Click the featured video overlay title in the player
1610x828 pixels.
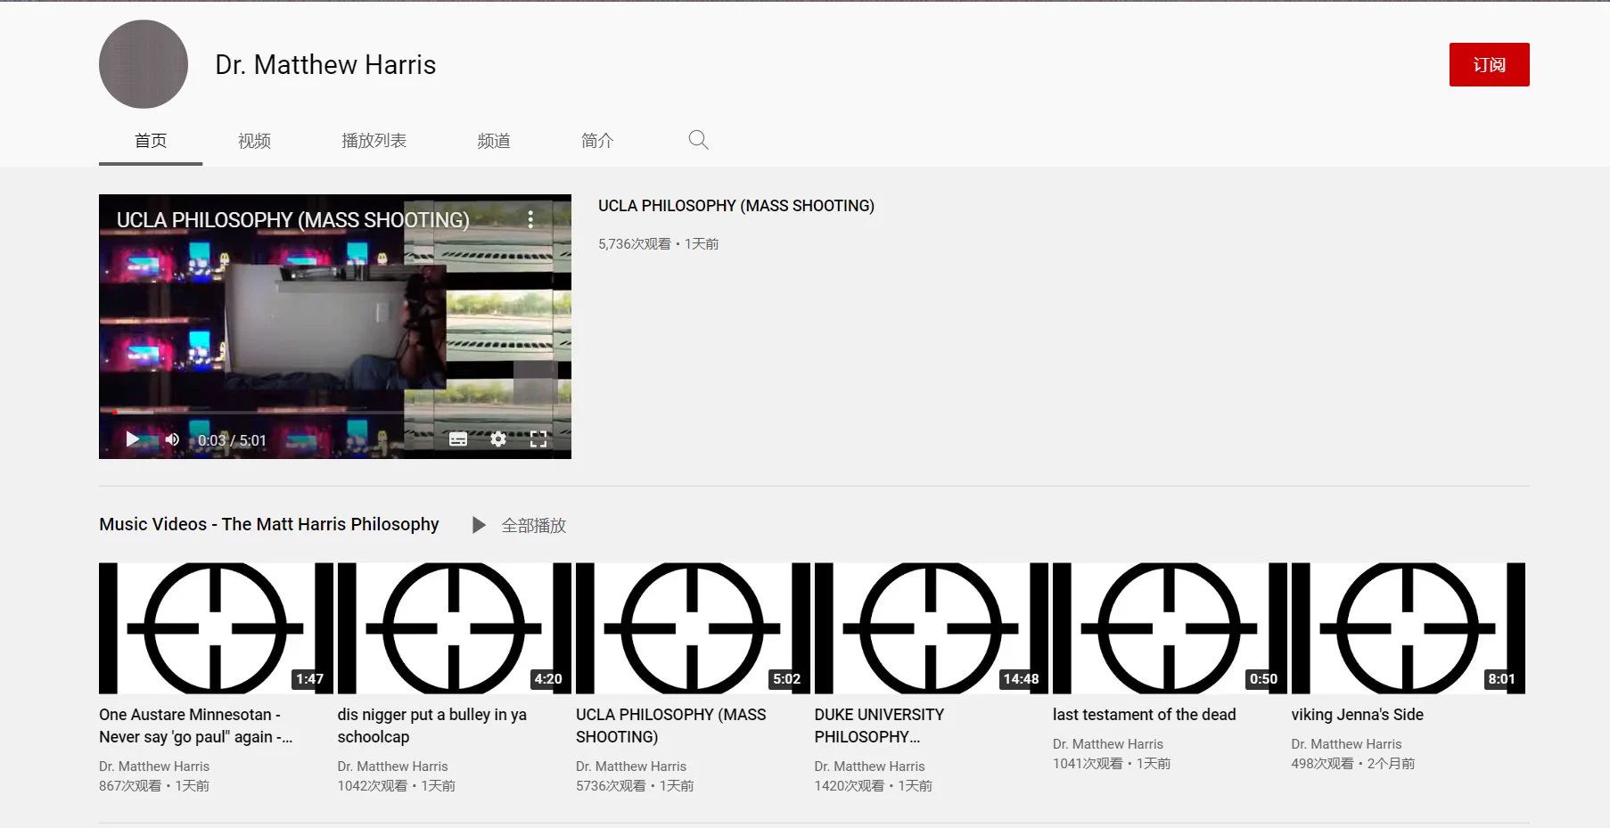(292, 219)
